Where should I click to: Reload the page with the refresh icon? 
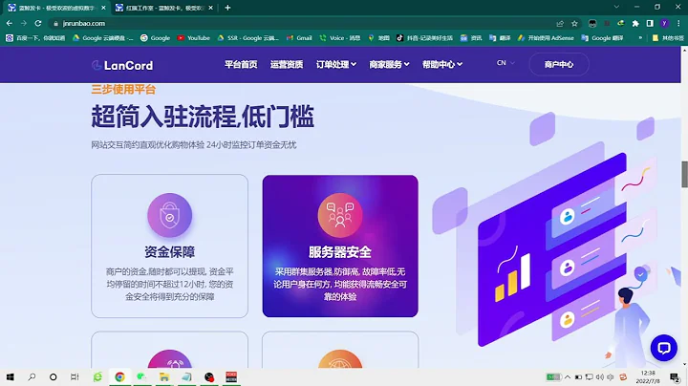(x=38, y=23)
